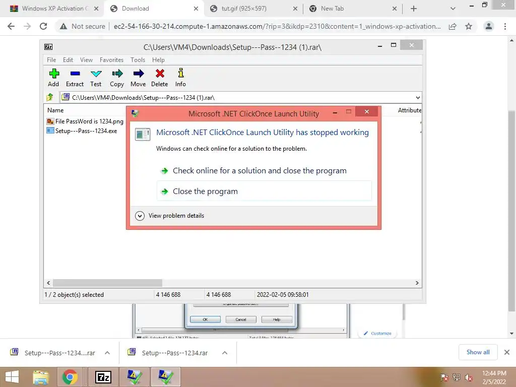The image size is (516, 387).
Task: Go up one folder level in 7-Zip
Action: point(50,97)
